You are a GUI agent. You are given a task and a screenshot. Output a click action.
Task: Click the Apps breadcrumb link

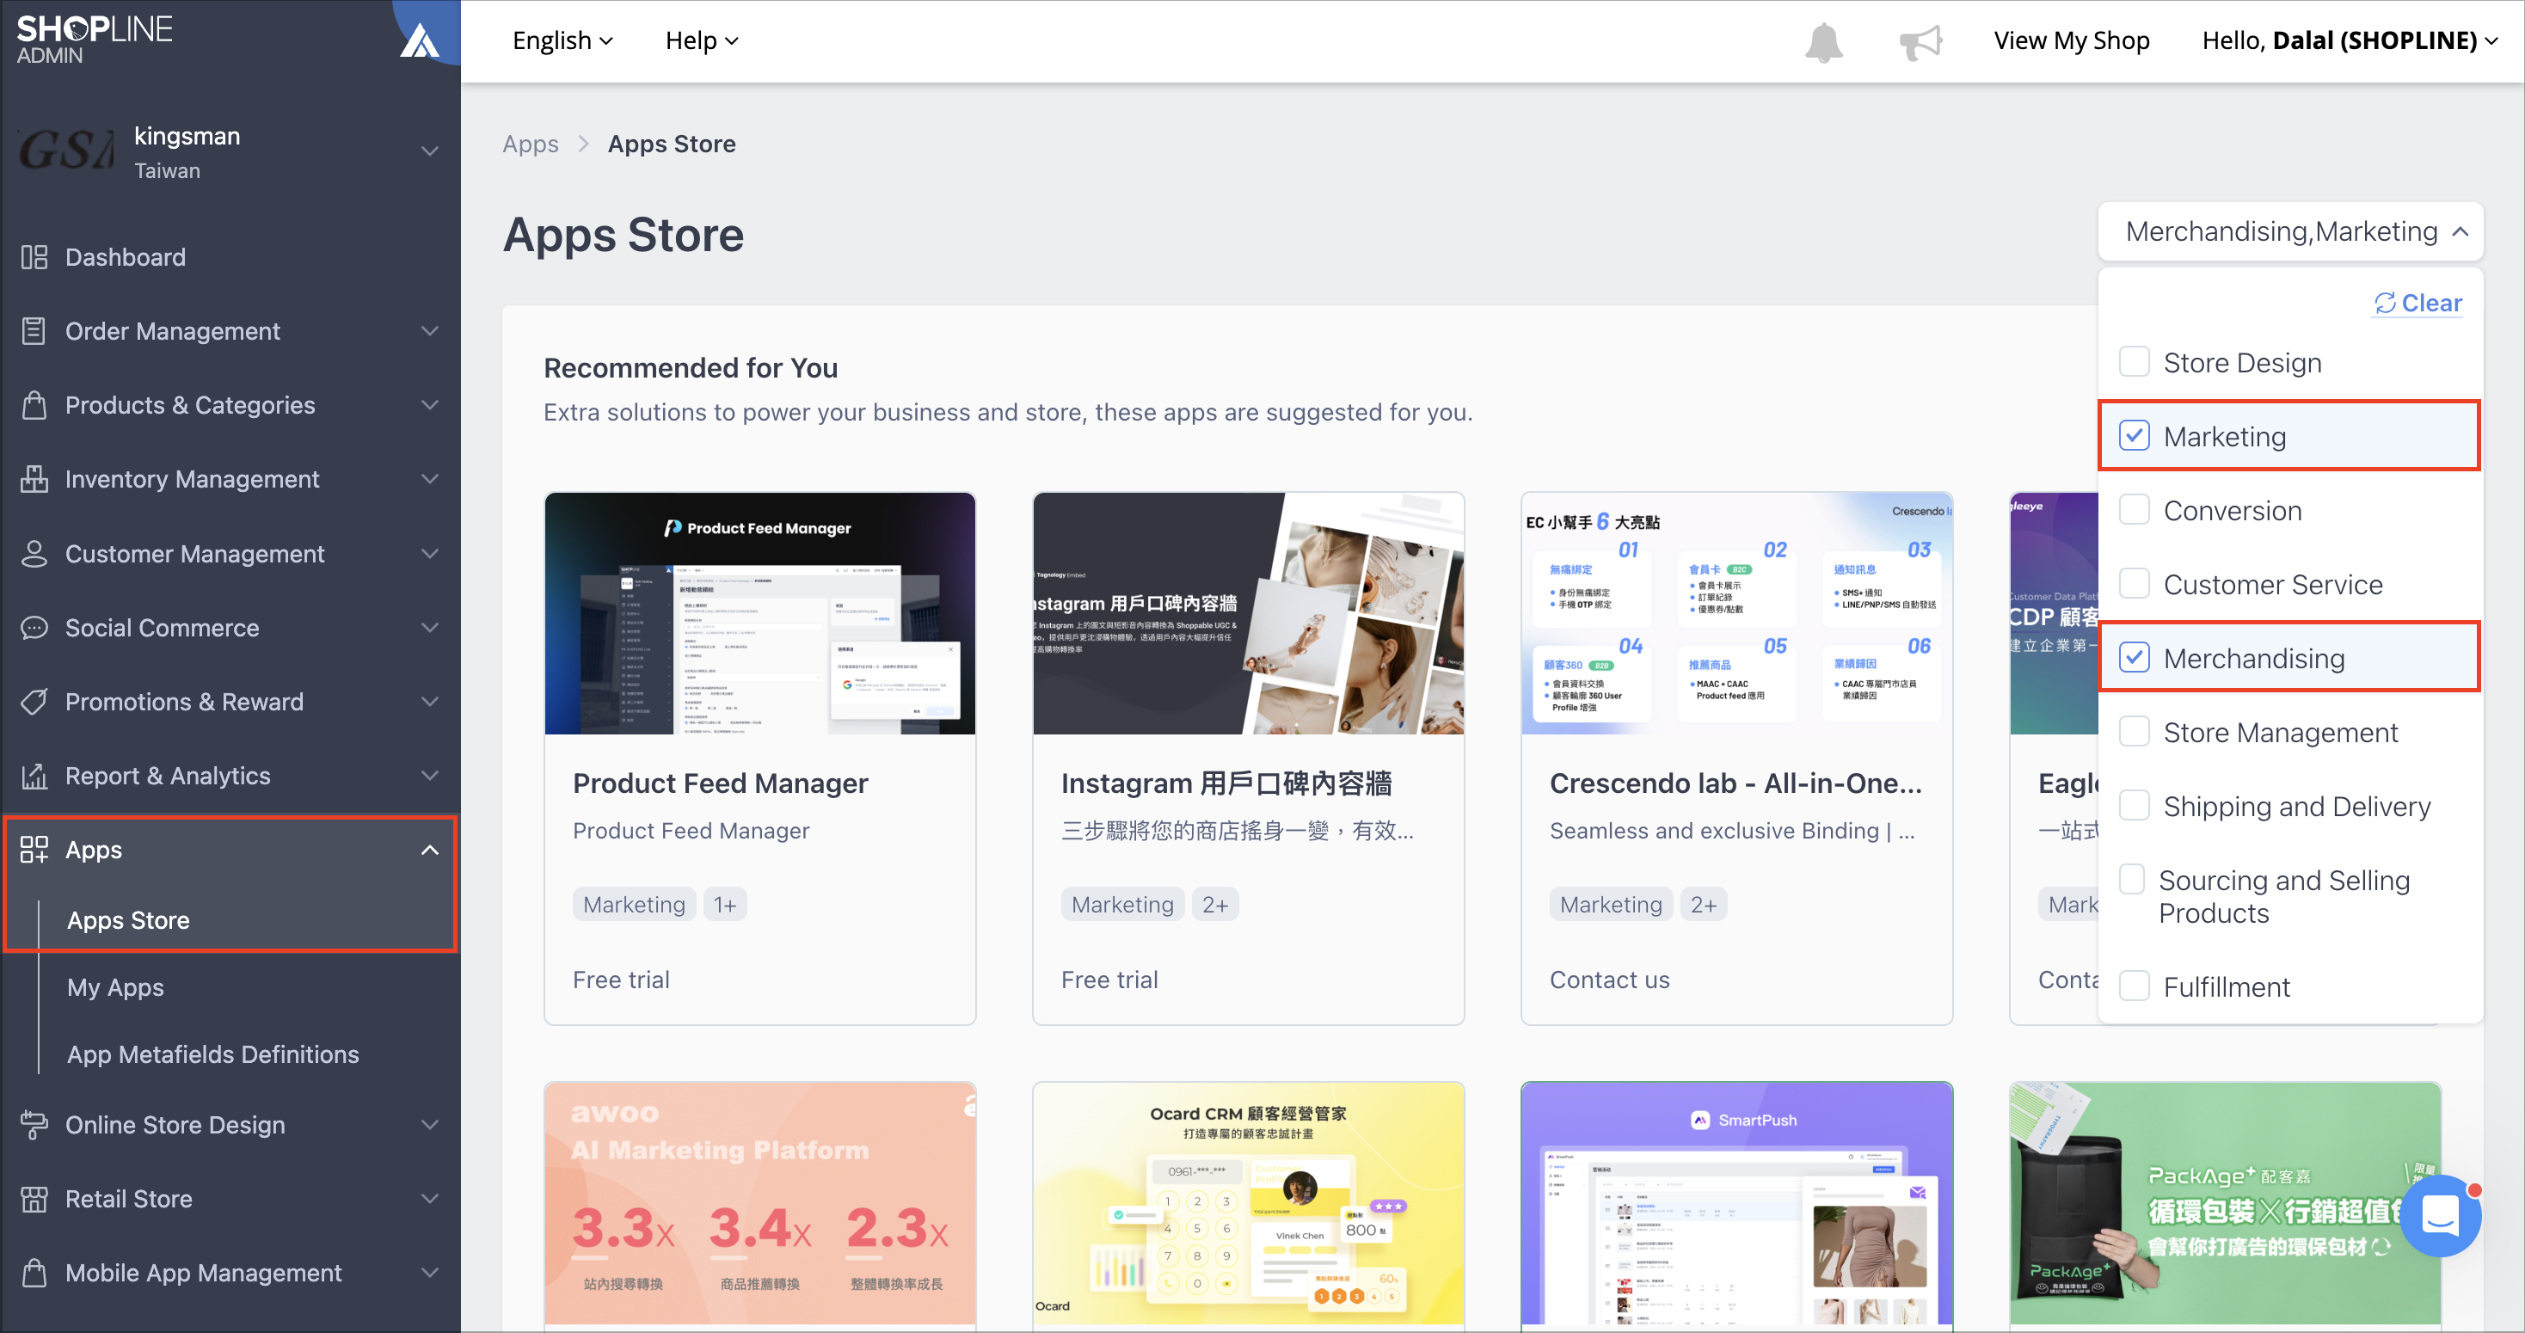531,143
